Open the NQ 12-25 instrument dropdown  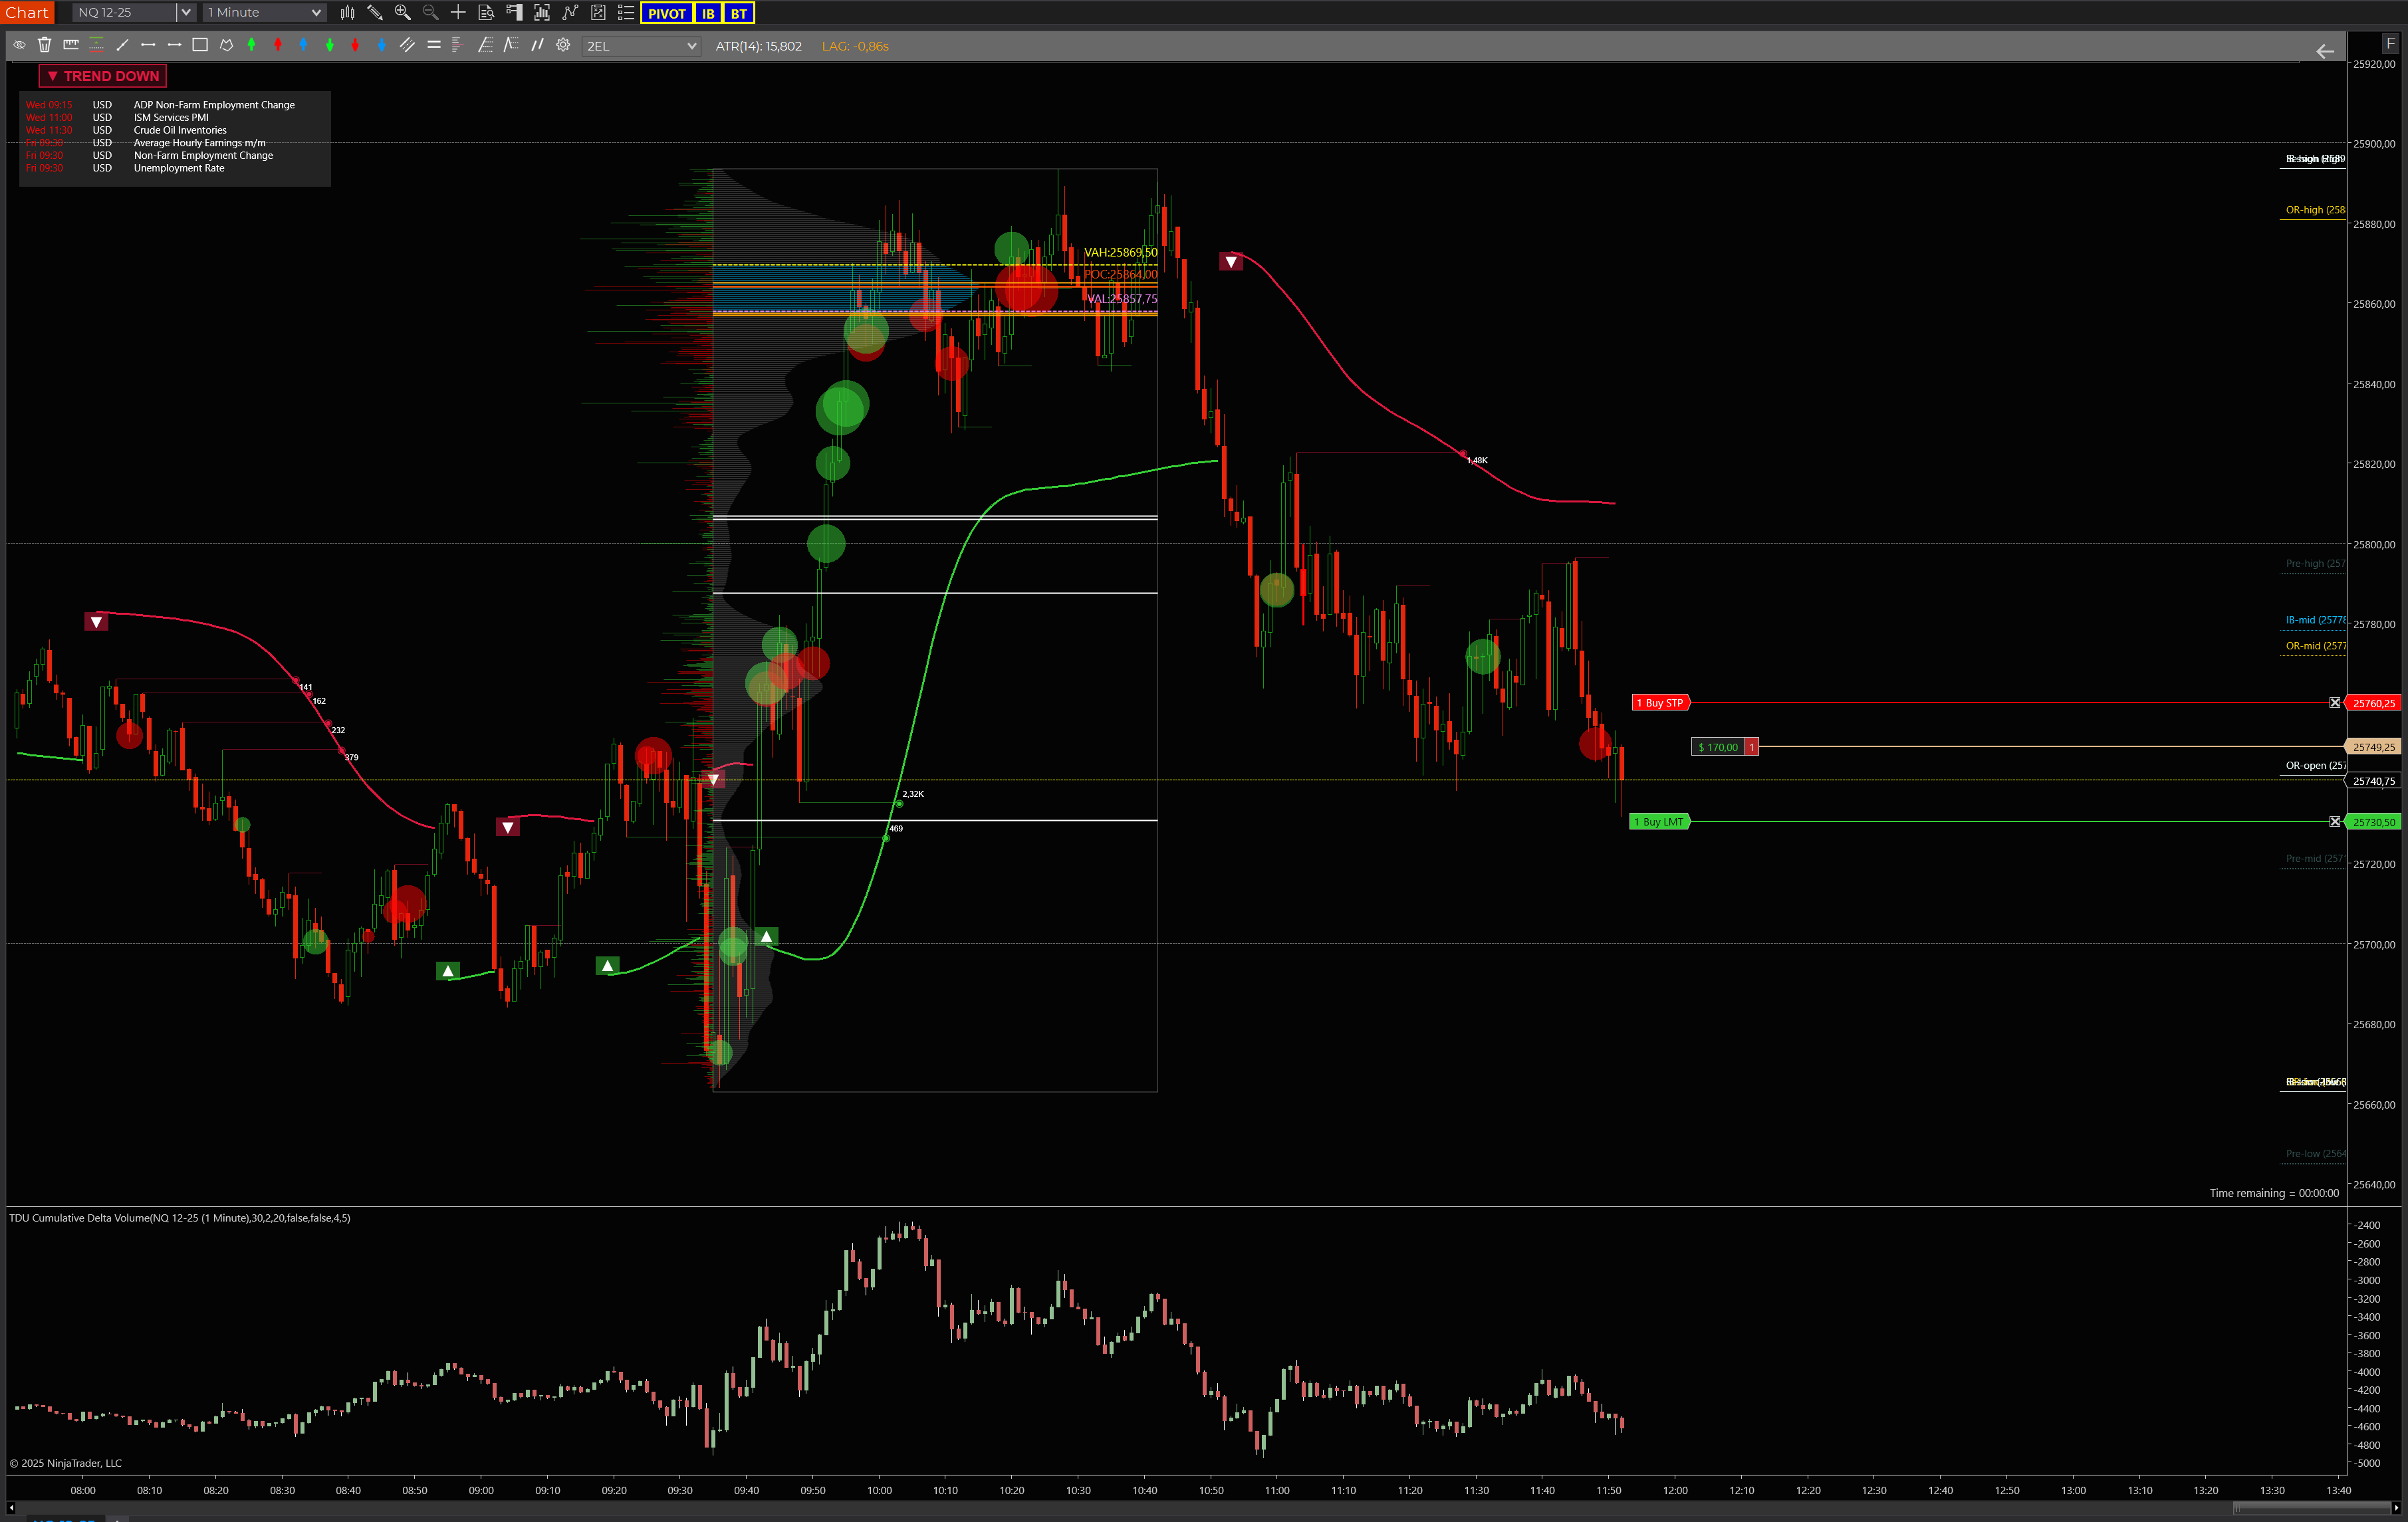[x=185, y=13]
